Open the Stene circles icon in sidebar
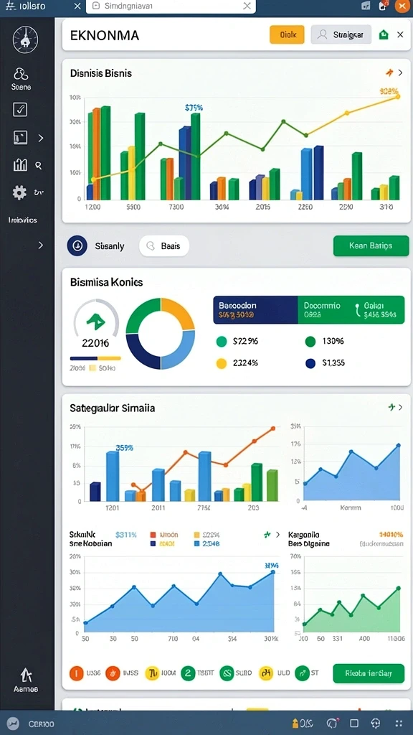The width and height of the screenshot is (413, 735). pyautogui.click(x=21, y=74)
